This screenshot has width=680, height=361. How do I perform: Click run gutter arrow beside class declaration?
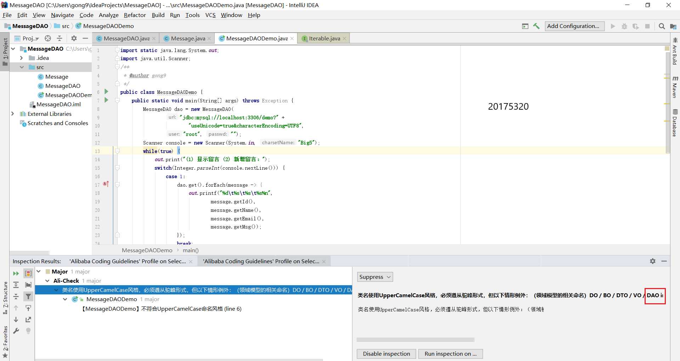(x=106, y=92)
